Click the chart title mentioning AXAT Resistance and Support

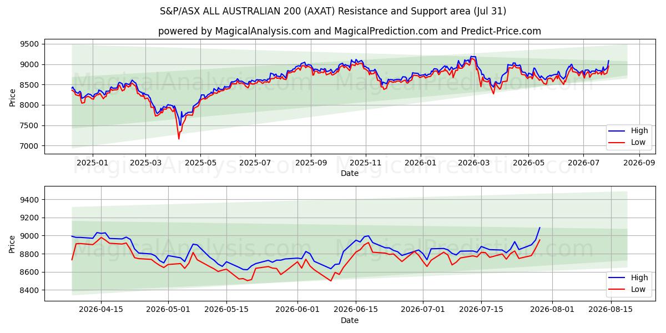point(333,11)
